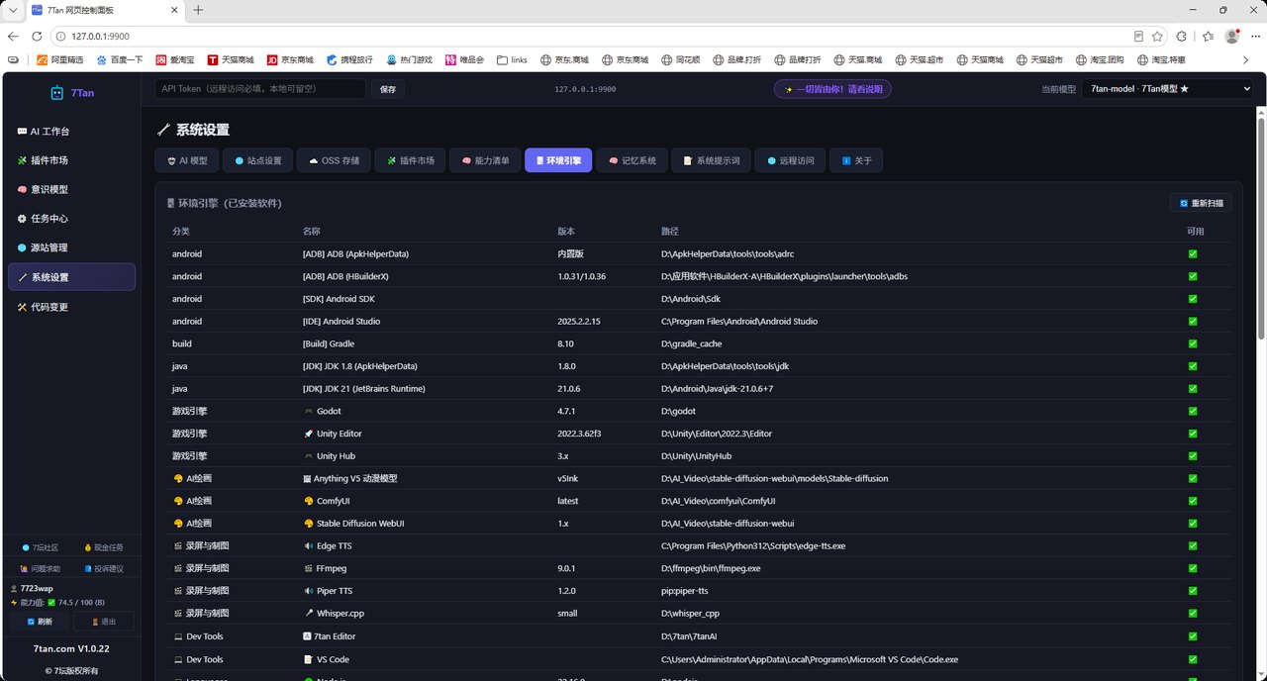1267x681 pixels.
Task: Click the VS Code row icon
Action: 308,659
